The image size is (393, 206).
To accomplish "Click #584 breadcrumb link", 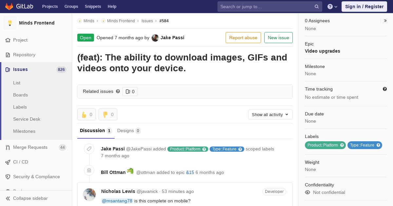I will pyautogui.click(x=164, y=21).
